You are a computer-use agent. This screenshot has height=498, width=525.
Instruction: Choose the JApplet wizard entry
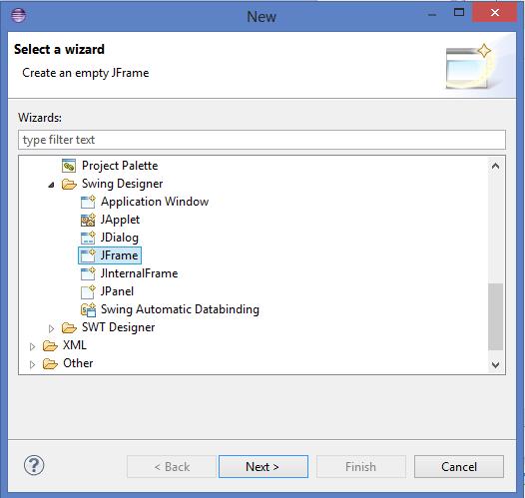point(120,220)
